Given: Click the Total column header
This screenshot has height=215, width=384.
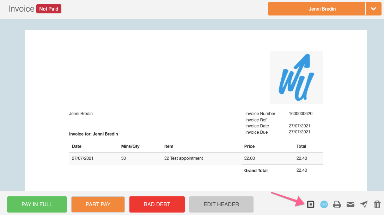Looking at the screenshot, I should pos(301,146).
